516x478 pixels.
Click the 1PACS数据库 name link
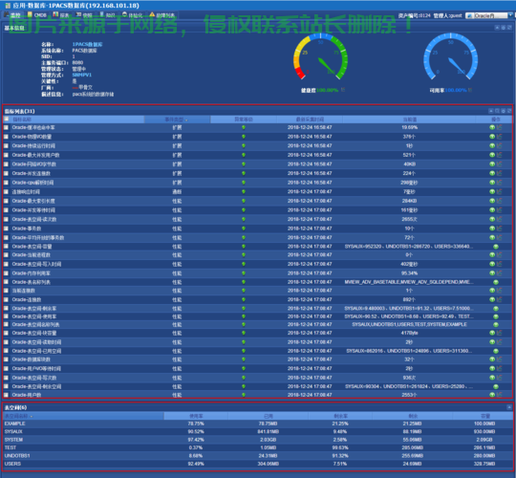(x=87, y=44)
